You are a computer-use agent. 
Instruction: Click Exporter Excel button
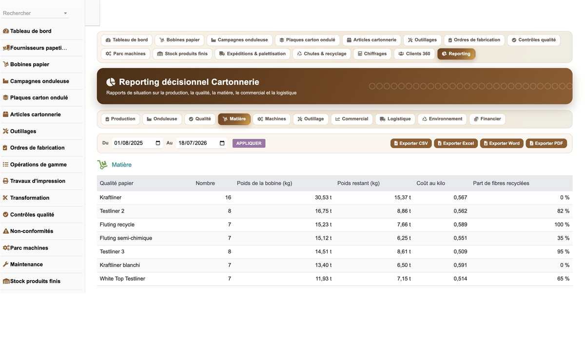(456, 143)
